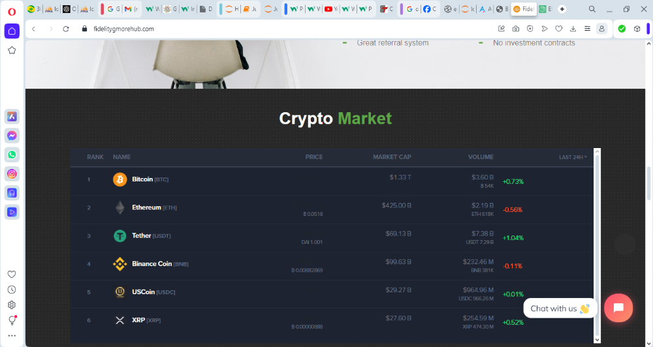The image size is (653, 347).
Task: Sort table by MARKET CAP header
Action: click(x=392, y=157)
